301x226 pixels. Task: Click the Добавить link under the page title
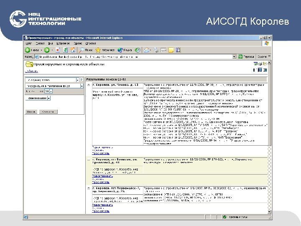tap(31, 71)
